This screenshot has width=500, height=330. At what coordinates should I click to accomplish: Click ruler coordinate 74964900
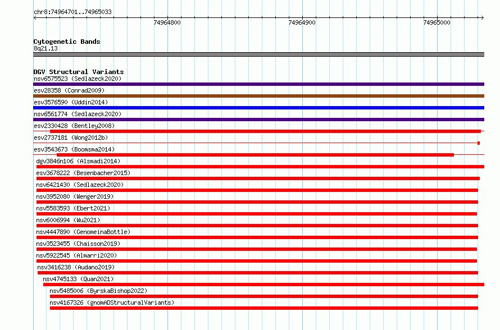302,22
